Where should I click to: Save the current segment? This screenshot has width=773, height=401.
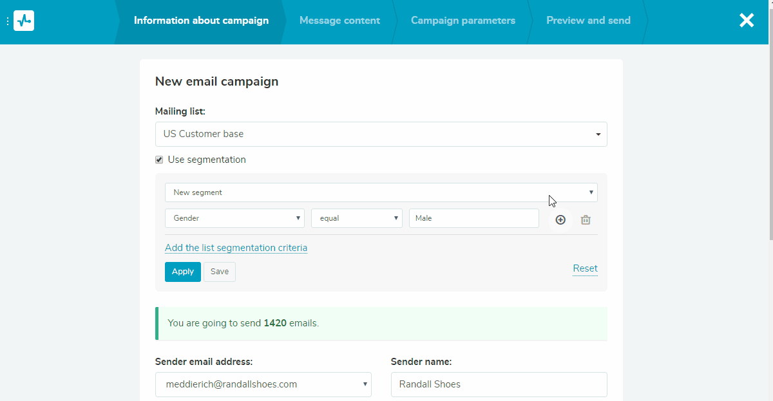coord(219,272)
